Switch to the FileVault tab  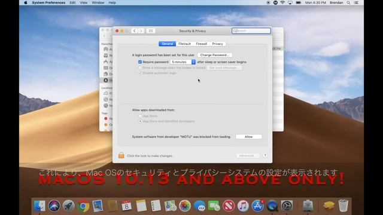tap(184, 44)
